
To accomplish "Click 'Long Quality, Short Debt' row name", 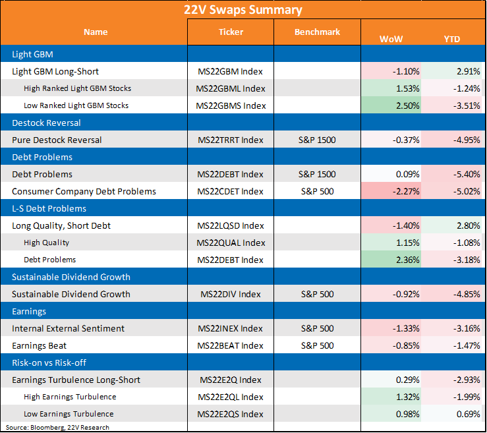I will [x=61, y=226].
